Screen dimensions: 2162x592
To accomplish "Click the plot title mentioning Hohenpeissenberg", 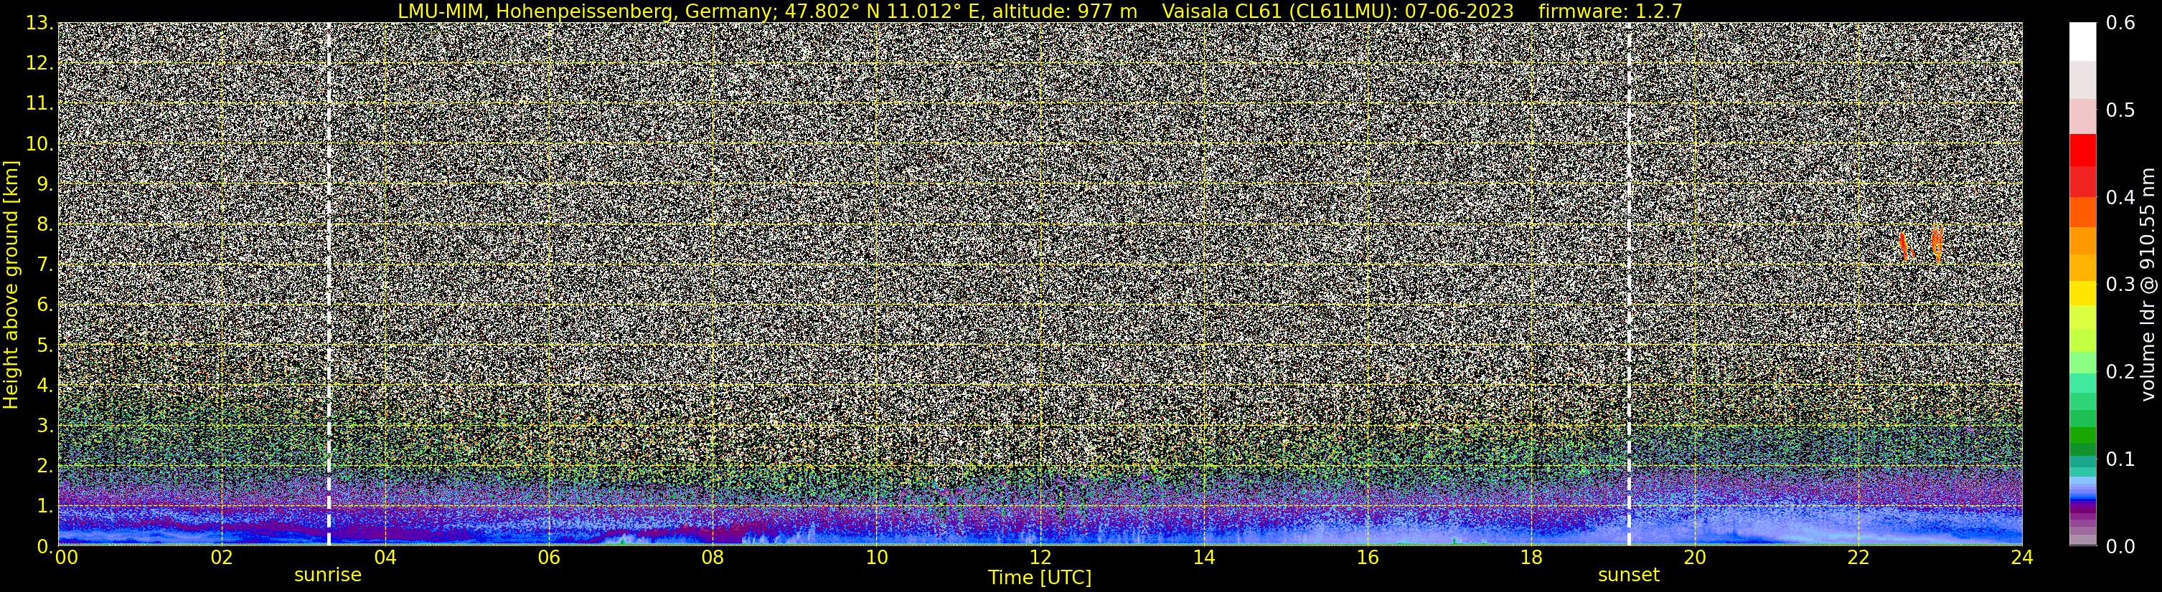I will pyautogui.click(x=1040, y=11).
